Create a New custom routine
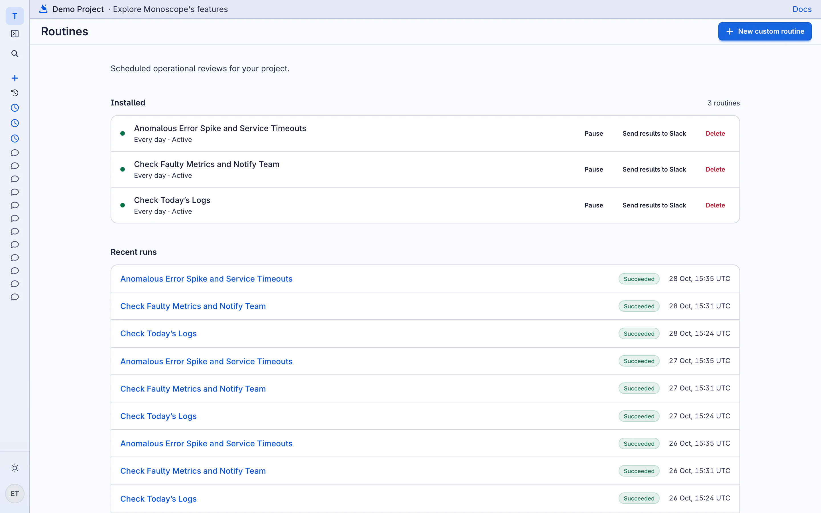 coord(765,31)
